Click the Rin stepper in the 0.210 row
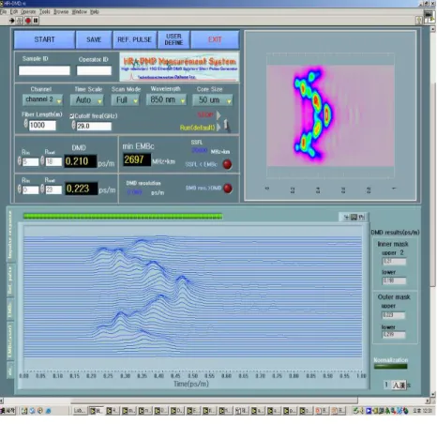The image size is (437, 424). [x=20, y=160]
